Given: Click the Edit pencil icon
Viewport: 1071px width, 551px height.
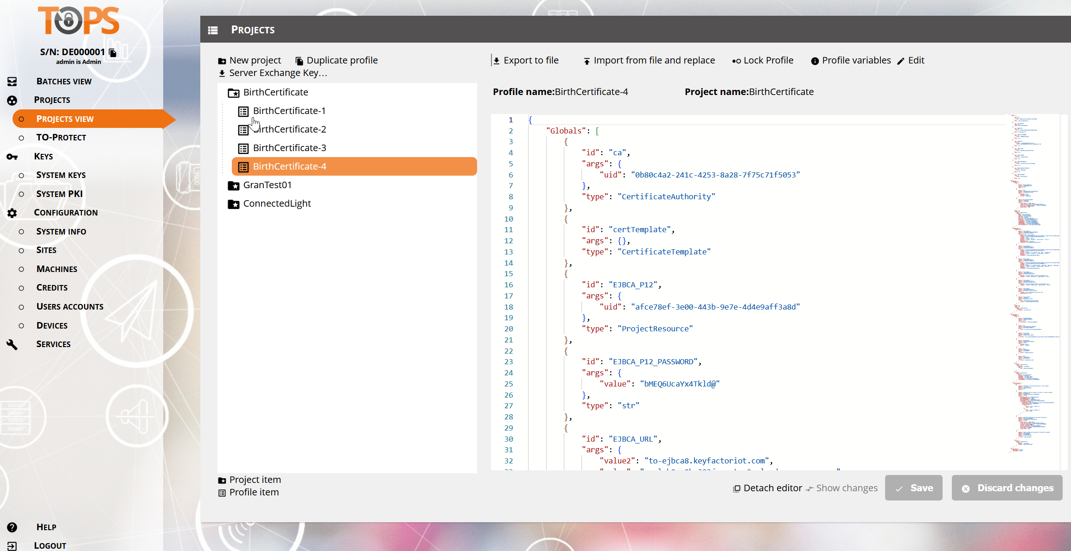Looking at the screenshot, I should [901, 61].
